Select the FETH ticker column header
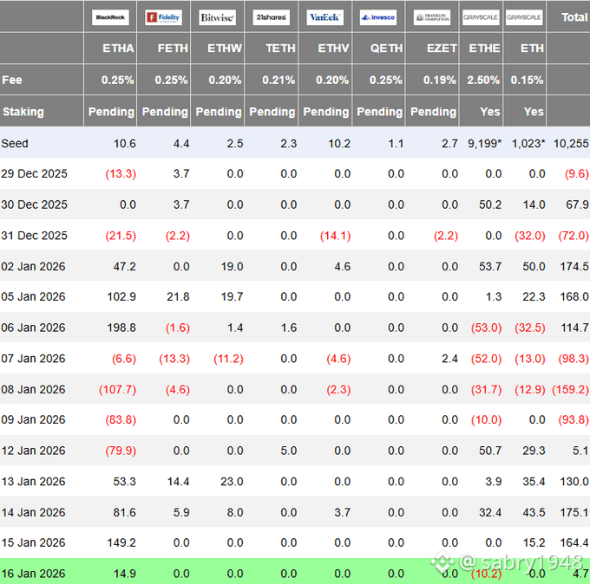 (173, 49)
